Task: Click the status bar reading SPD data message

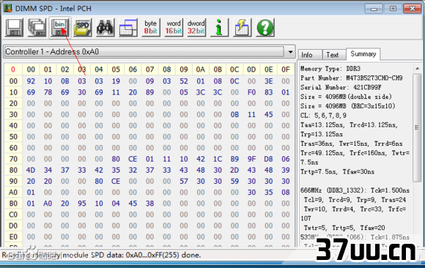Action: coord(102,255)
